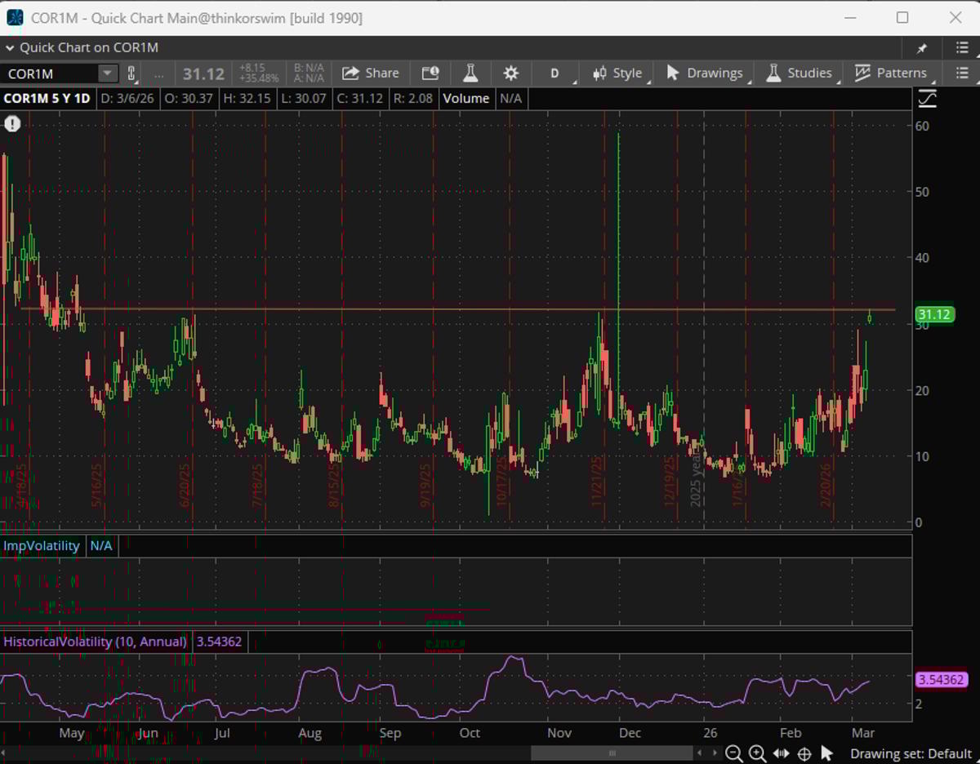Open the D timeframe dropdown
The height and width of the screenshot is (764, 980).
(555, 73)
